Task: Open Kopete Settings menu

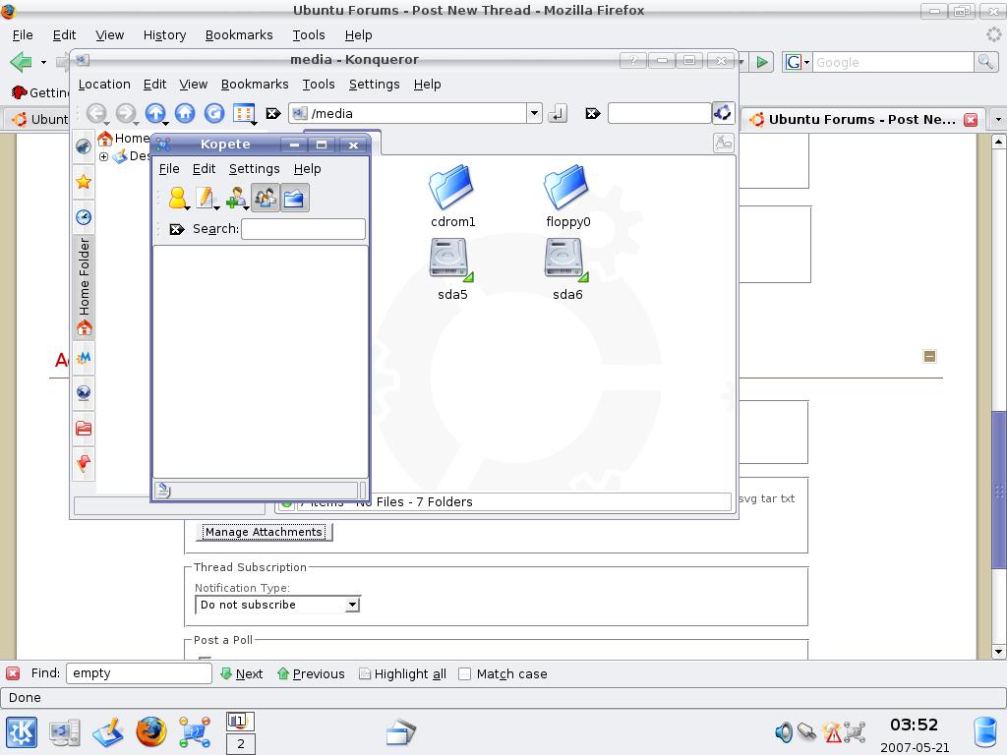Action: pos(254,169)
